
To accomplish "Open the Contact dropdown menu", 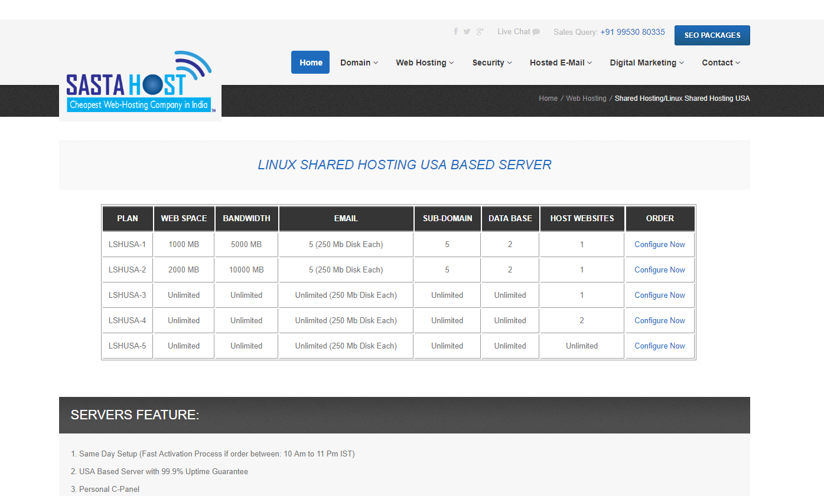I will pos(721,63).
